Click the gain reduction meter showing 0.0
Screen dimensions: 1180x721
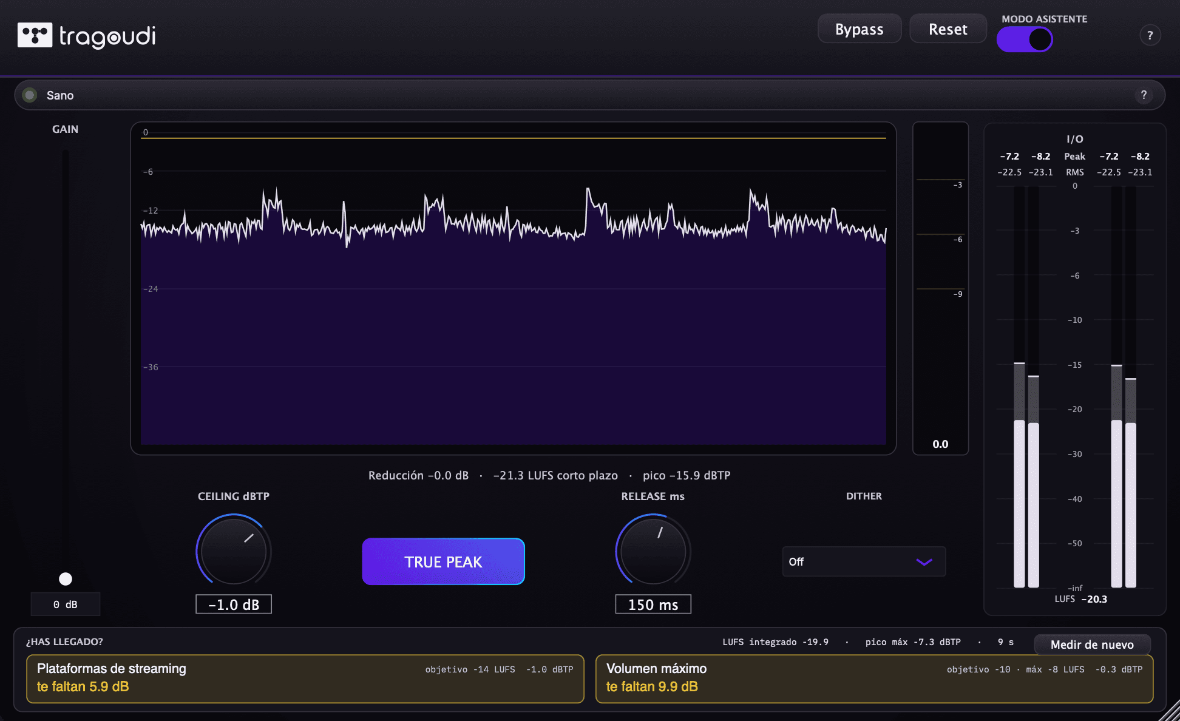point(940,288)
